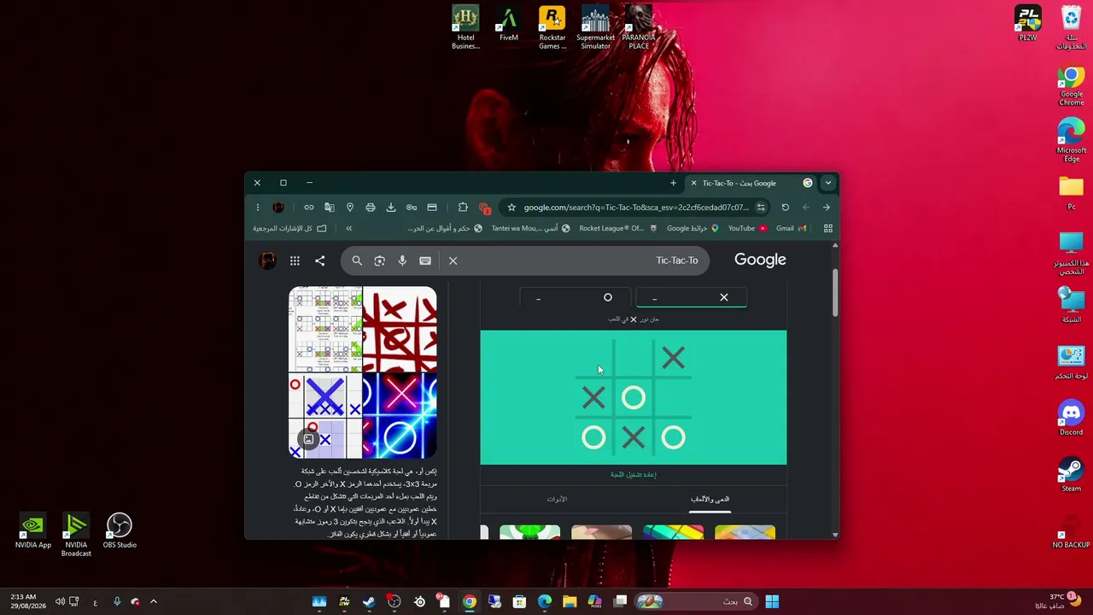
Task: Click the taskbar search box
Action: click(x=697, y=601)
